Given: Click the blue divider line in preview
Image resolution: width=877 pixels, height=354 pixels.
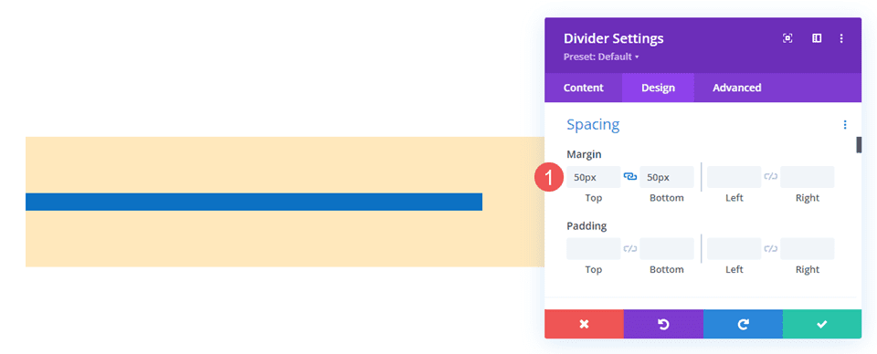Looking at the screenshot, I should [x=254, y=202].
